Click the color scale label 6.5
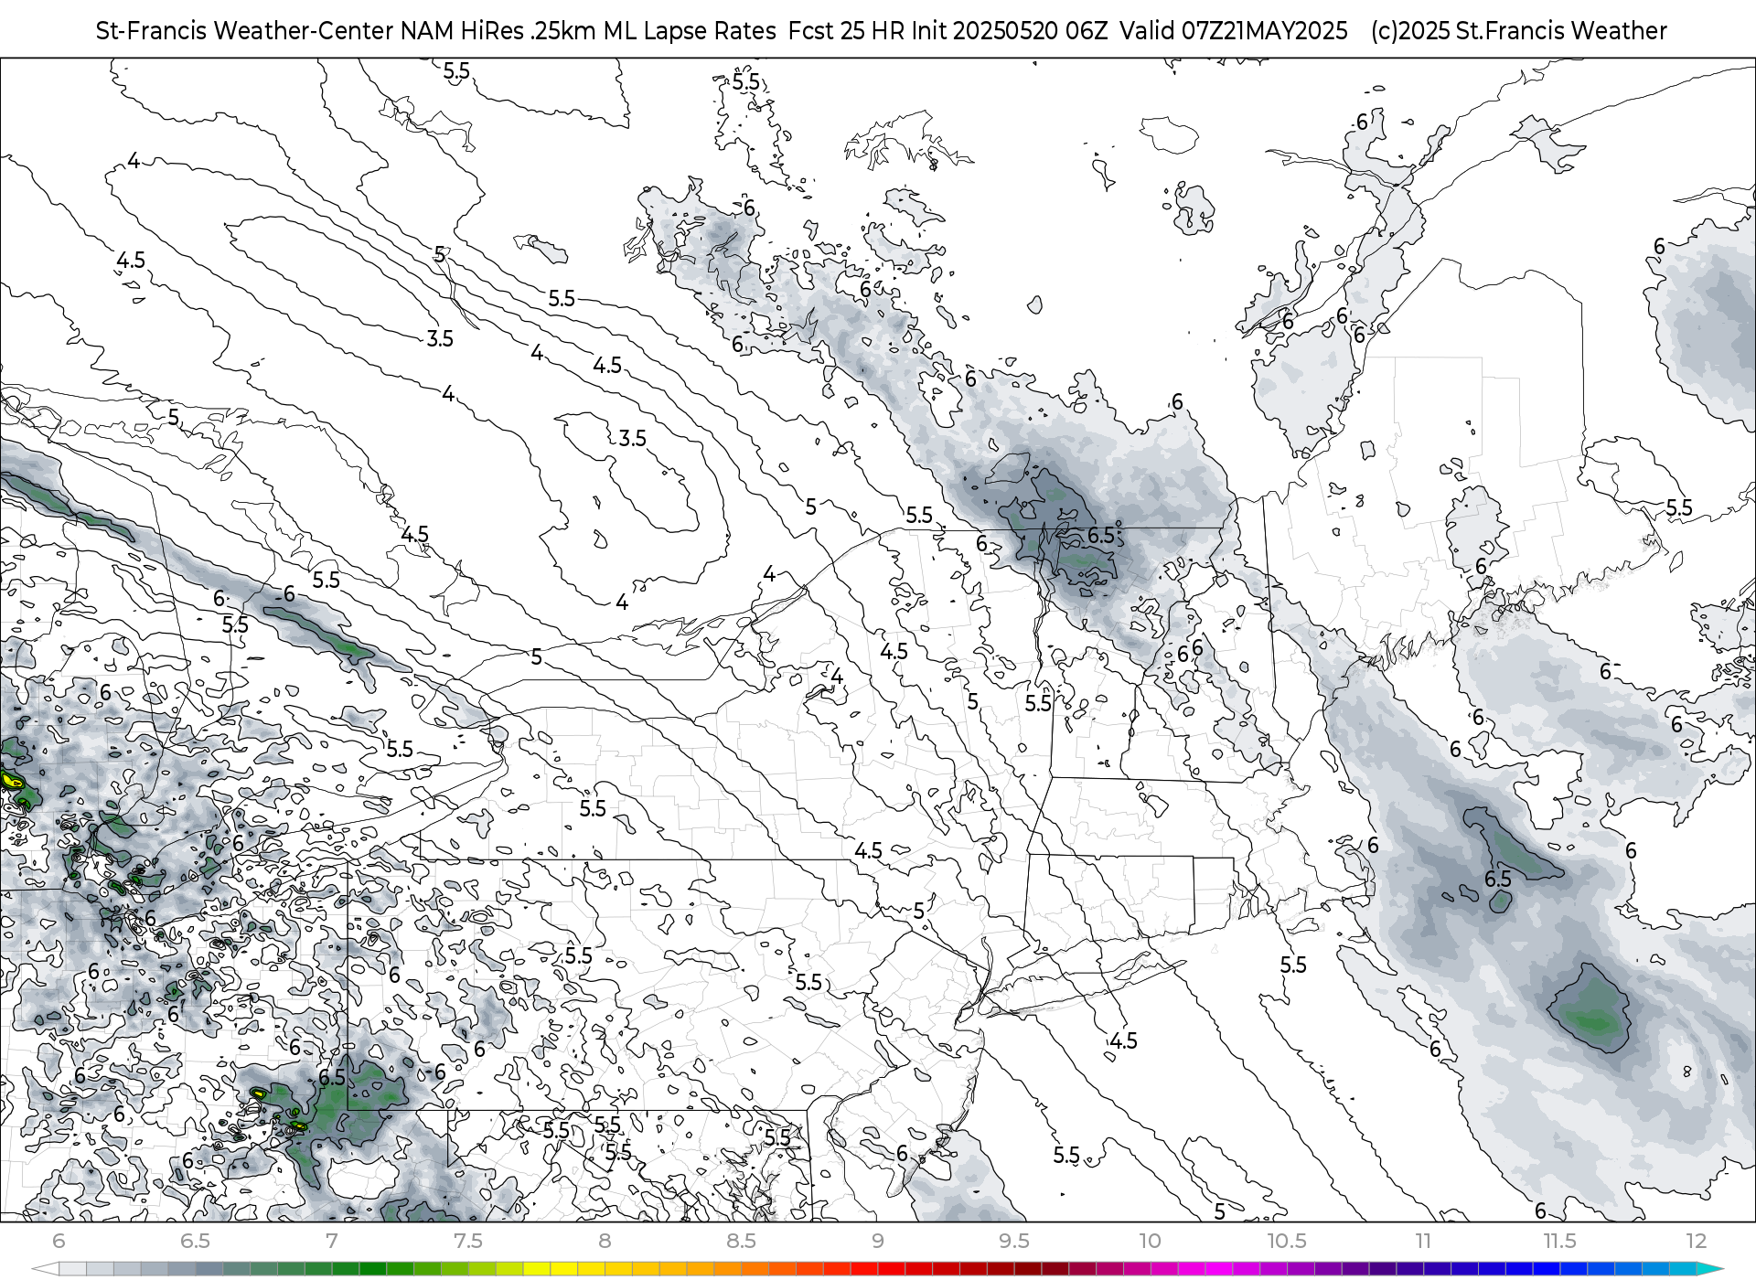This screenshot has height=1280, width=1756. coord(195,1242)
